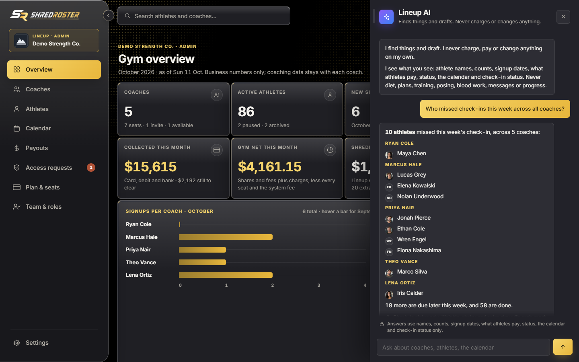Send the Lineup AI message
Screen dimensions: 579x362
coord(563,347)
